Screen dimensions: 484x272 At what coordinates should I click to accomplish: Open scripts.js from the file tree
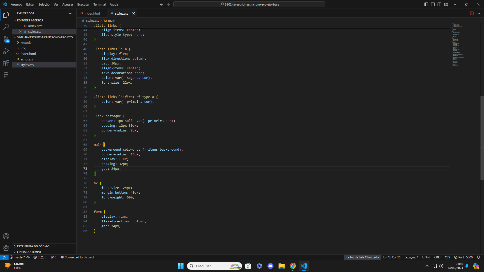point(44,59)
